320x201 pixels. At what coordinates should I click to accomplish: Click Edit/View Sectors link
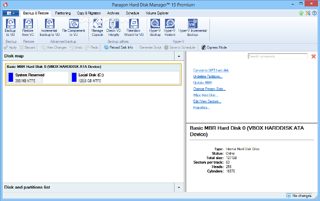click(207, 101)
